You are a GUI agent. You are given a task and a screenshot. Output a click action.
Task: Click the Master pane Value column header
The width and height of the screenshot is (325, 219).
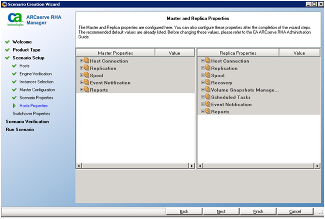pyautogui.click(x=175, y=53)
